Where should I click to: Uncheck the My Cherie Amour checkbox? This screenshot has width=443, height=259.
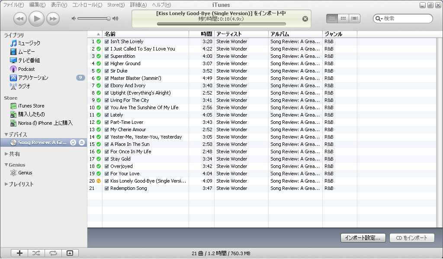click(107, 129)
